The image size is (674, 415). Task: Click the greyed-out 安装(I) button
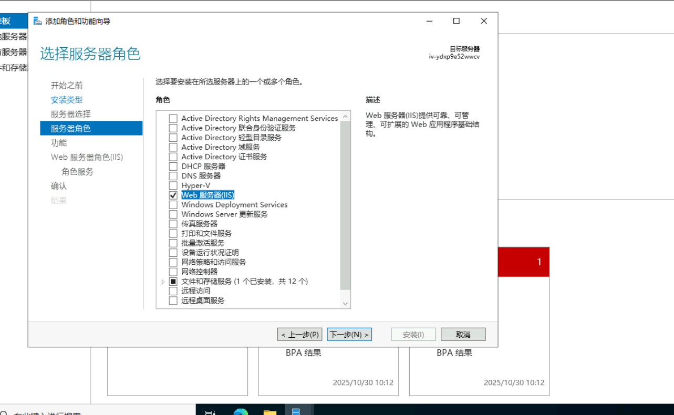click(413, 335)
